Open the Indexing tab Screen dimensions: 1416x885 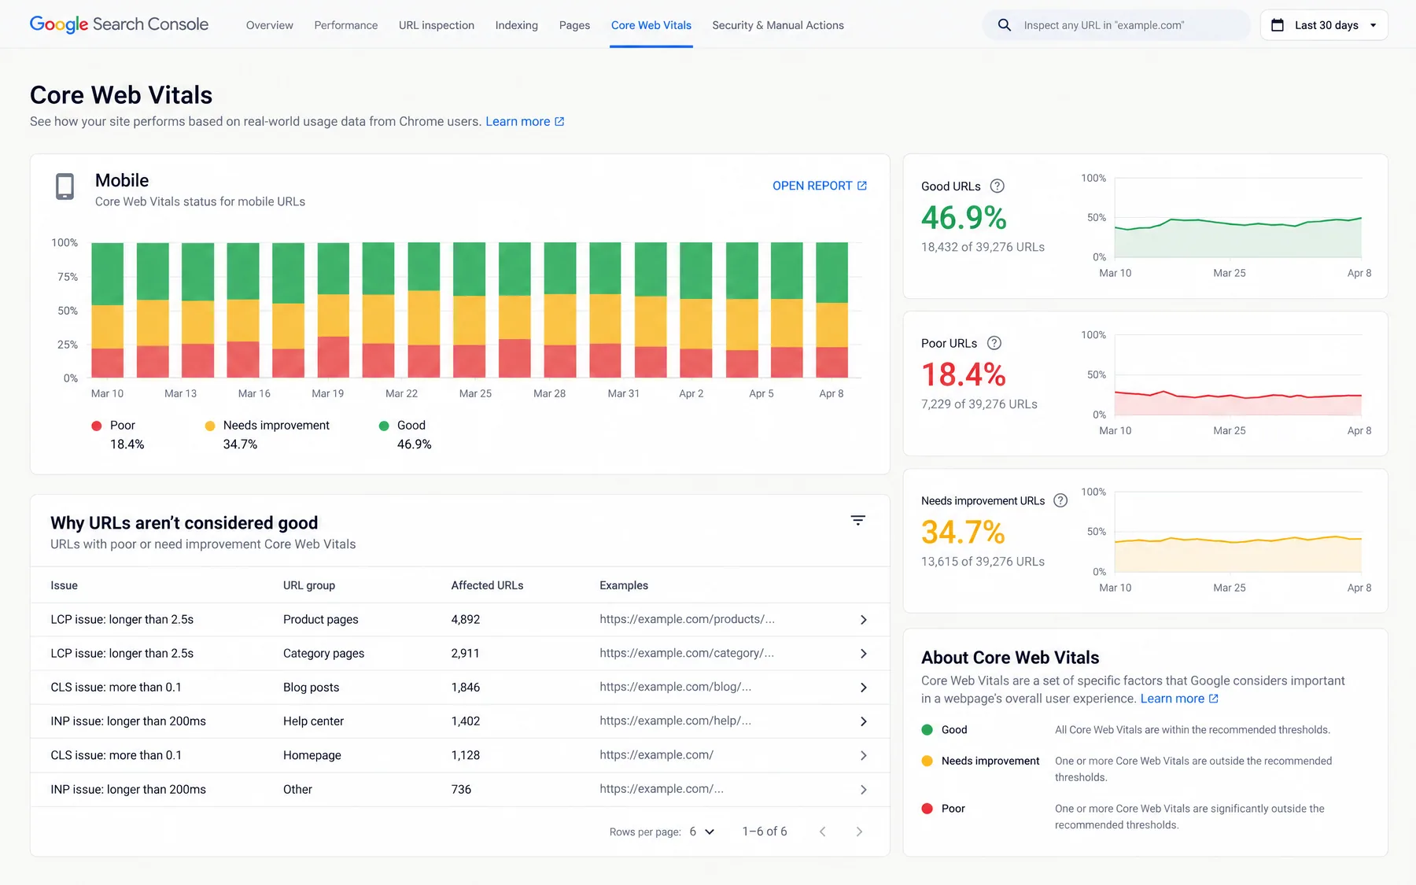[x=517, y=25]
